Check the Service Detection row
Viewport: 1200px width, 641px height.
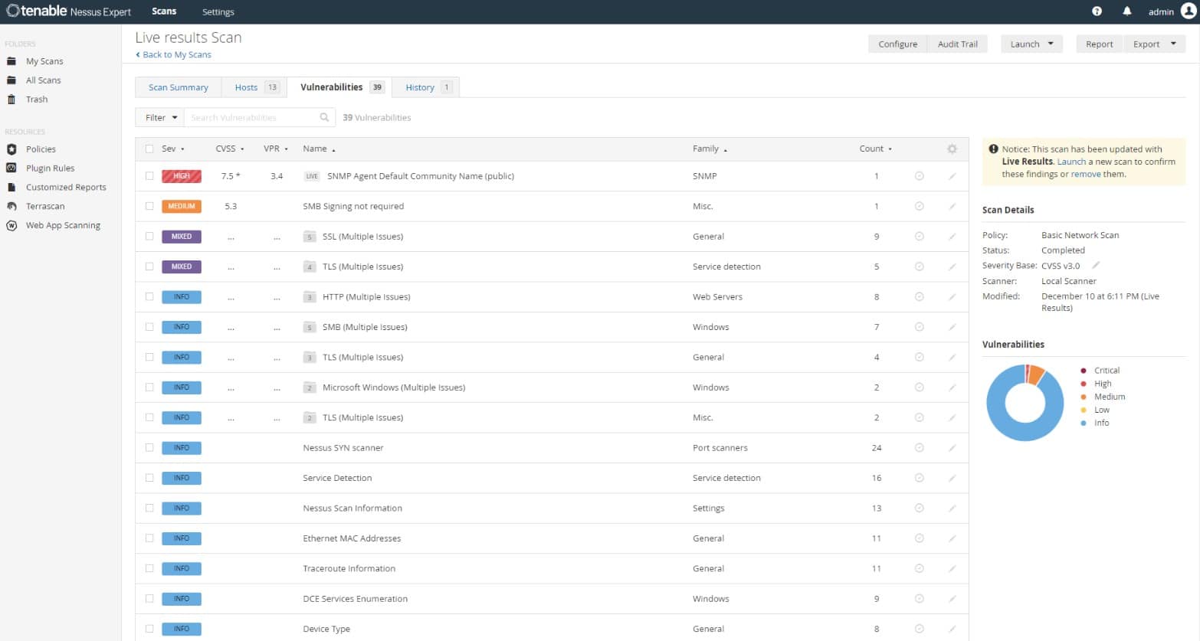pyautogui.click(x=149, y=478)
